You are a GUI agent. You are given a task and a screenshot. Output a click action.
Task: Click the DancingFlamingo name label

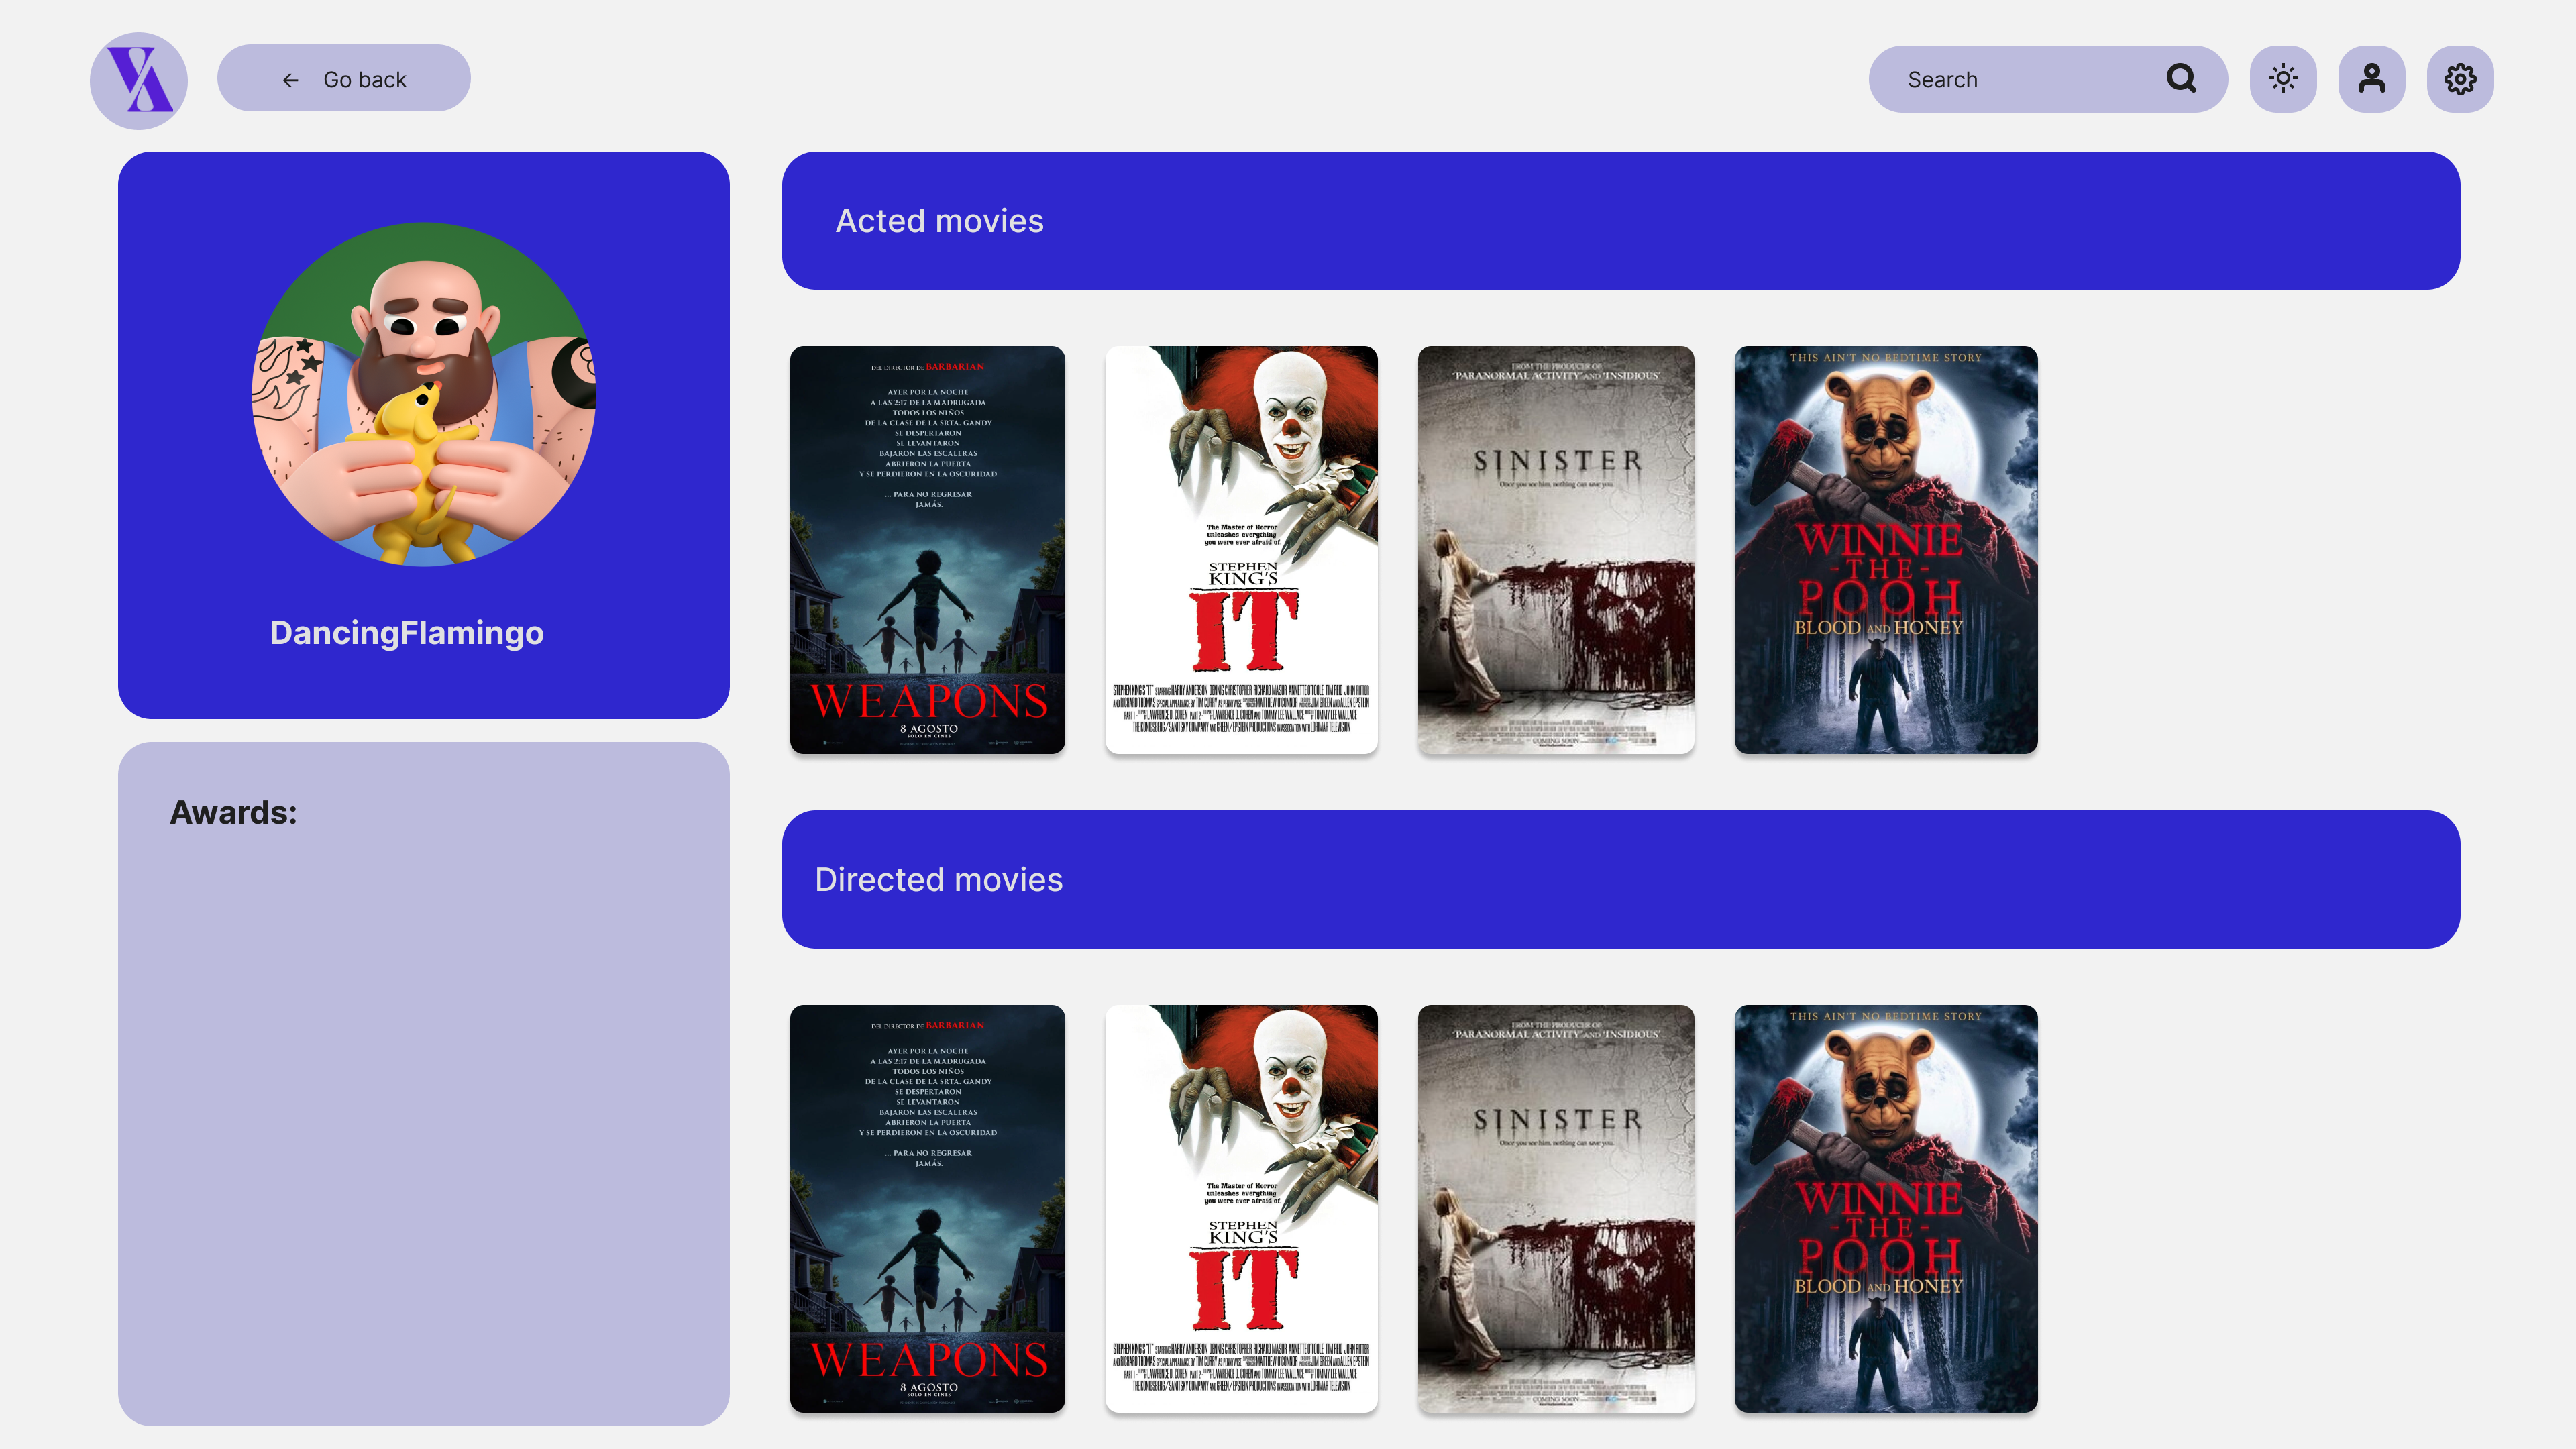(x=407, y=632)
